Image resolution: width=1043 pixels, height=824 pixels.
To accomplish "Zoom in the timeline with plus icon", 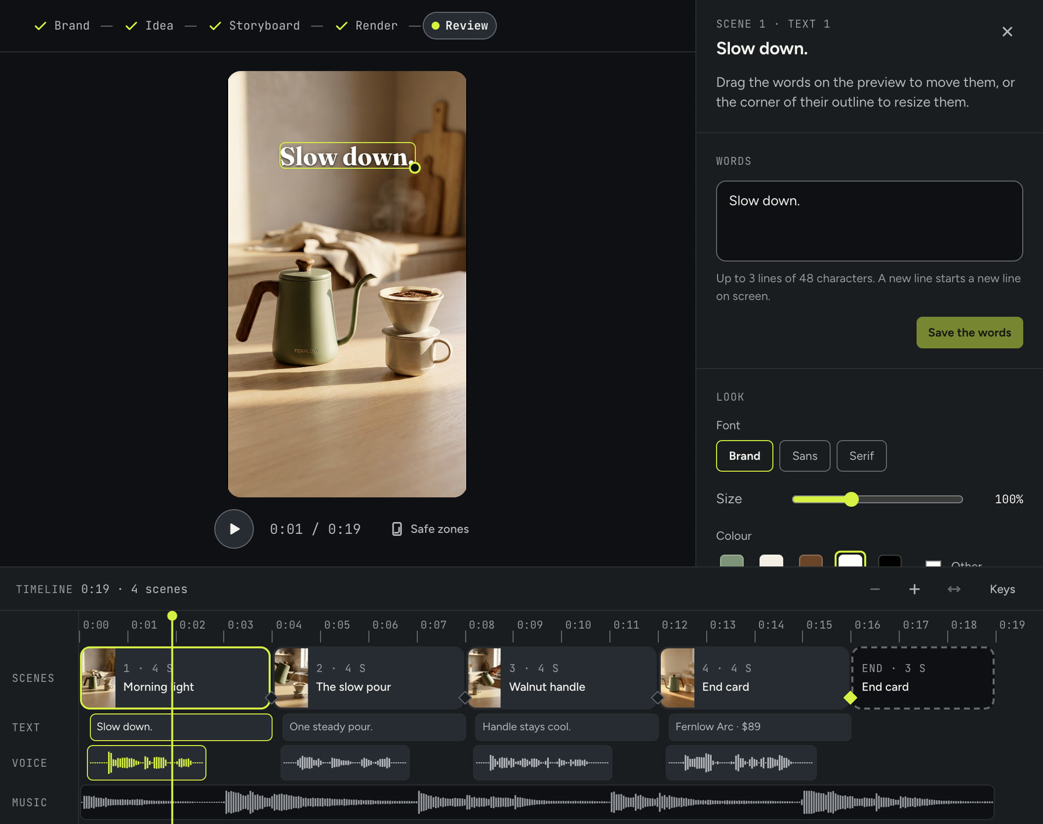I will pos(914,589).
